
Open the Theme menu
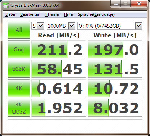pyautogui.click(x=52, y=14)
